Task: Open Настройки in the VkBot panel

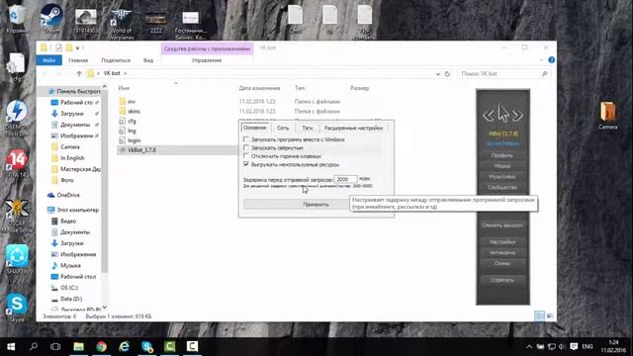Action: point(502,241)
